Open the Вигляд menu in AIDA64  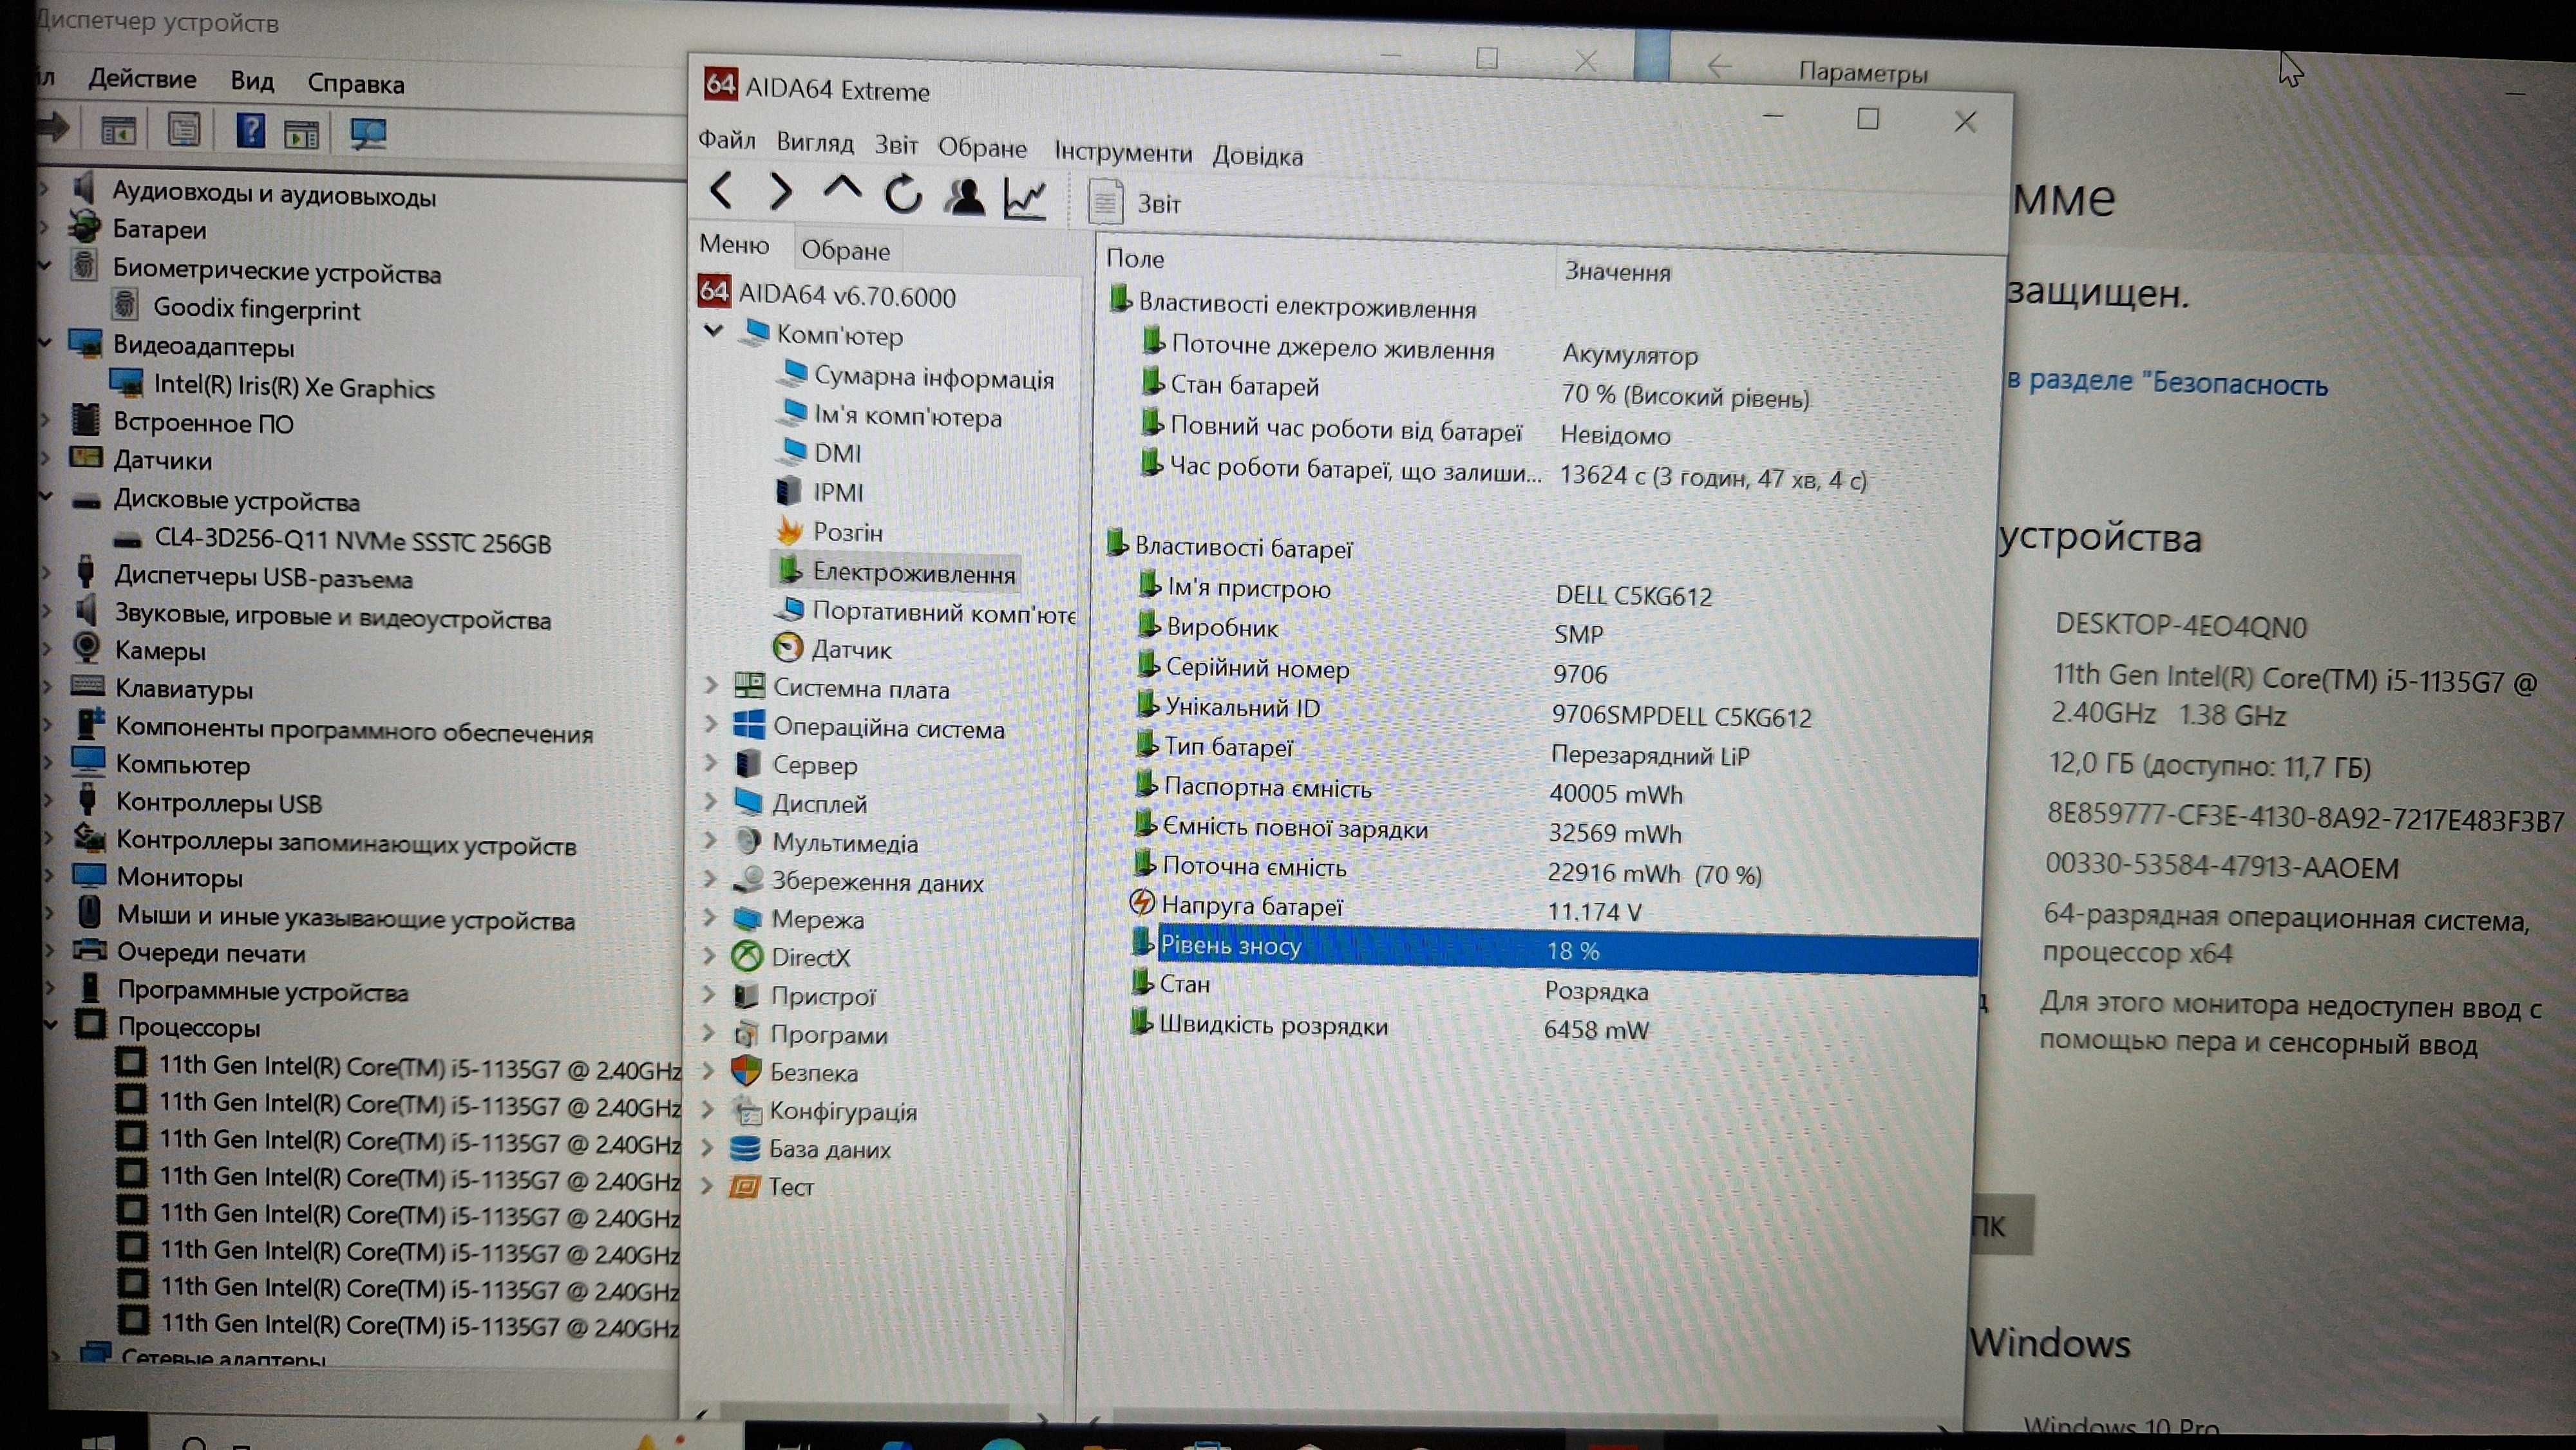click(815, 143)
